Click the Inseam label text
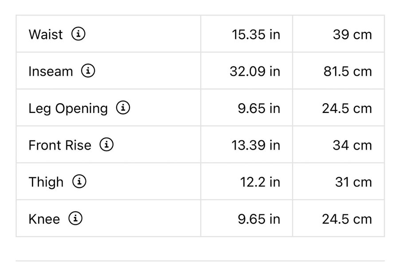399x275 pixels. [x=51, y=71]
